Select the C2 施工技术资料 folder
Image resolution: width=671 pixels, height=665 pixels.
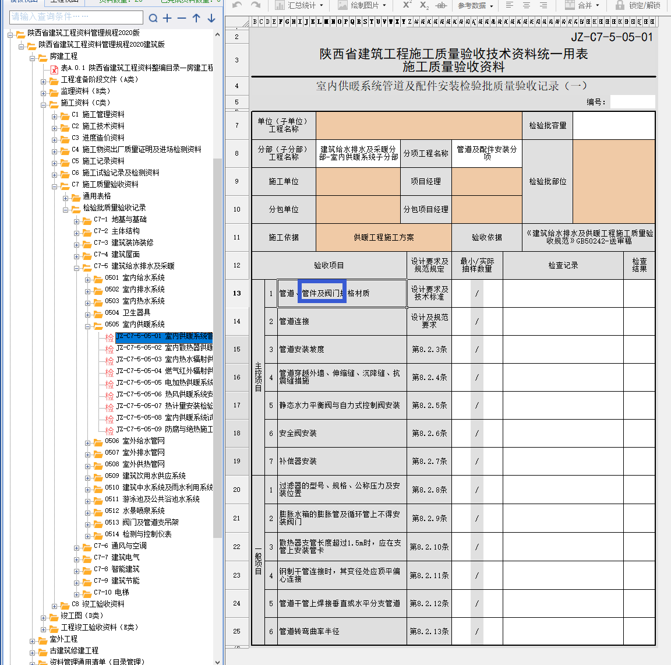98,126
